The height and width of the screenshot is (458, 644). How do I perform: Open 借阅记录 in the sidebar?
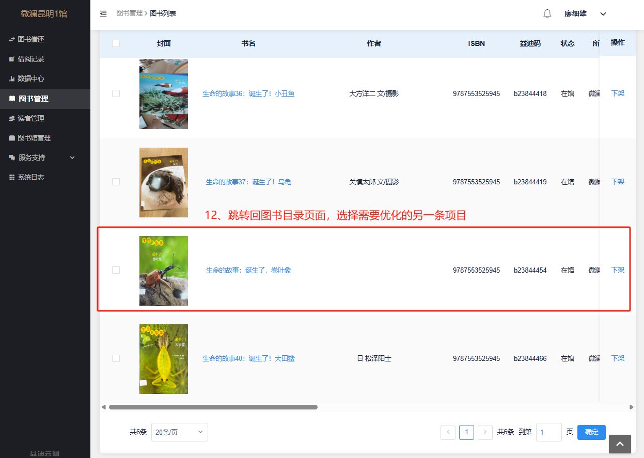(x=31, y=59)
